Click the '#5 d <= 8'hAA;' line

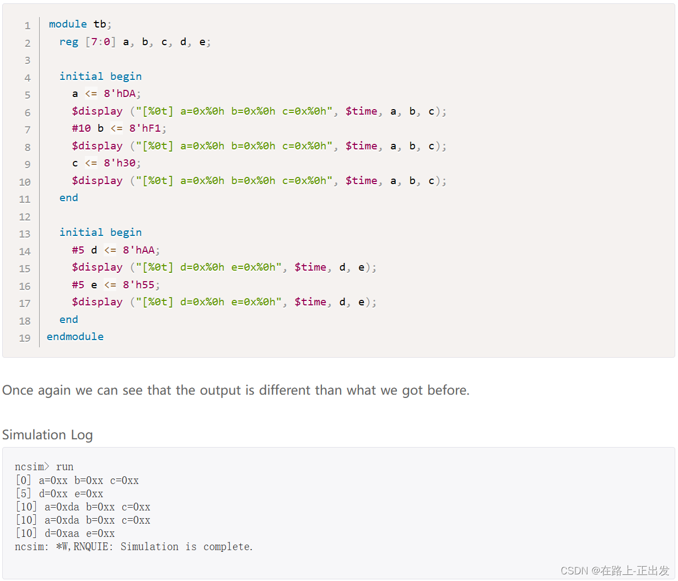[116, 250]
